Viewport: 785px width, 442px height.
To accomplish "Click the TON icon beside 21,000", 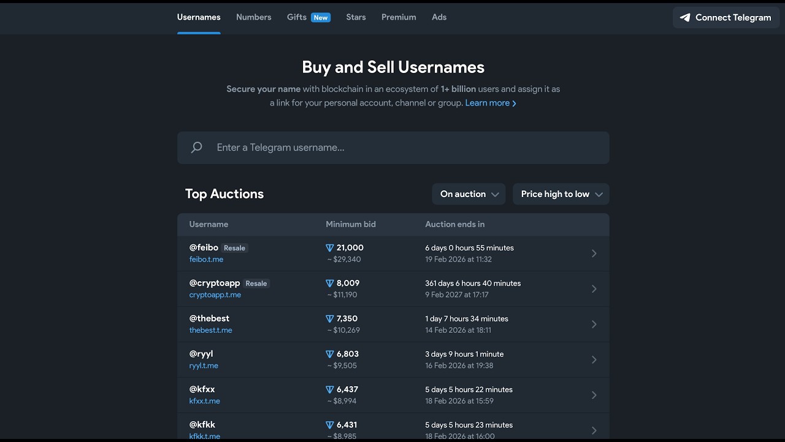I will pyautogui.click(x=329, y=248).
